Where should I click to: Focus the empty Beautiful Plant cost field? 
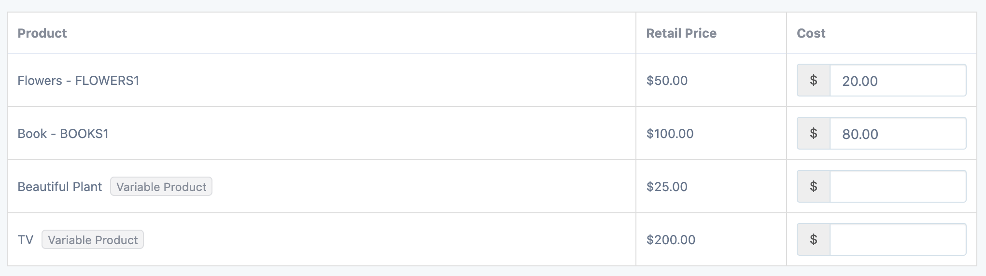[897, 187]
